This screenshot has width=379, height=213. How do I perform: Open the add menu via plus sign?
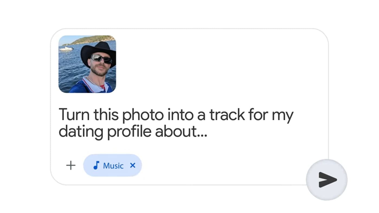71,165
